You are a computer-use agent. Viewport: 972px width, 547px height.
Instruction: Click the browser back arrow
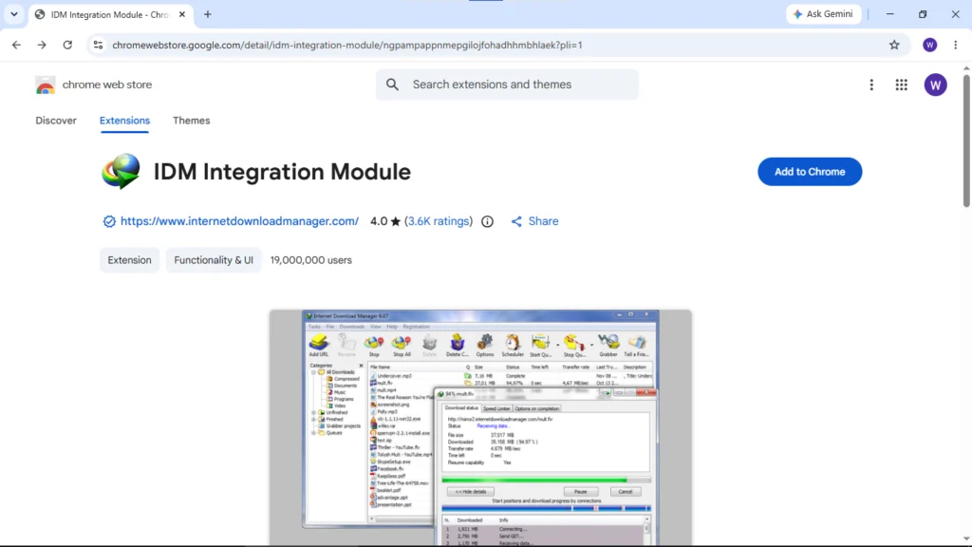pos(16,45)
